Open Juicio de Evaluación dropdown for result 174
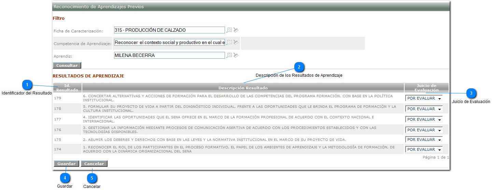Viewport: 492px width, 190px height. coord(424,149)
